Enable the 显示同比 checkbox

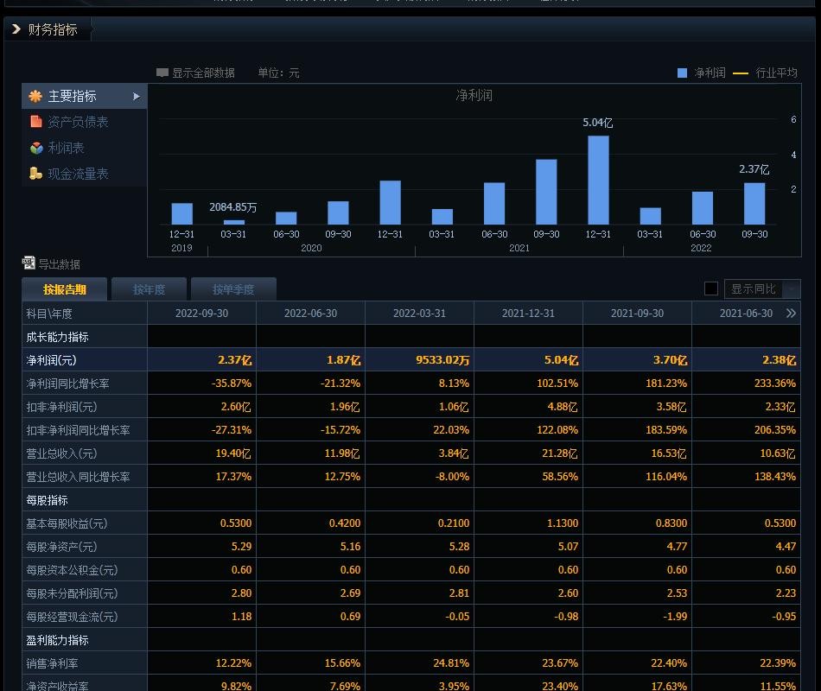click(711, 288)
